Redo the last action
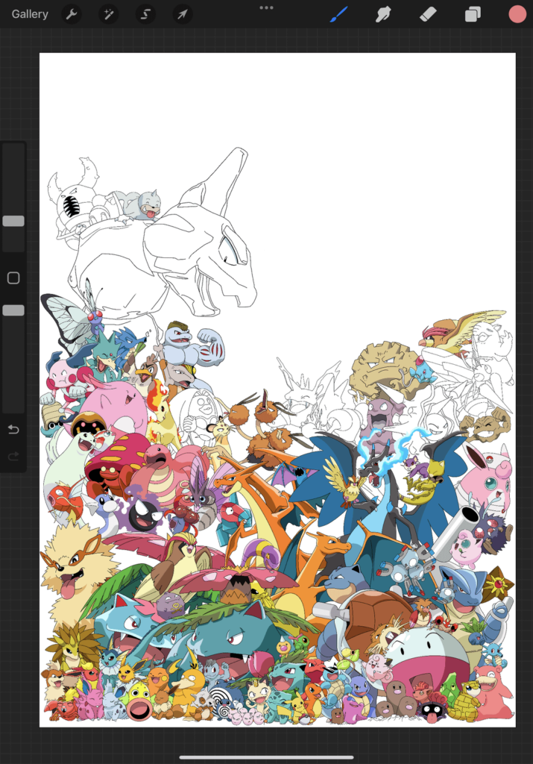Viewport: 533px width, 764px height. (13, 456)
